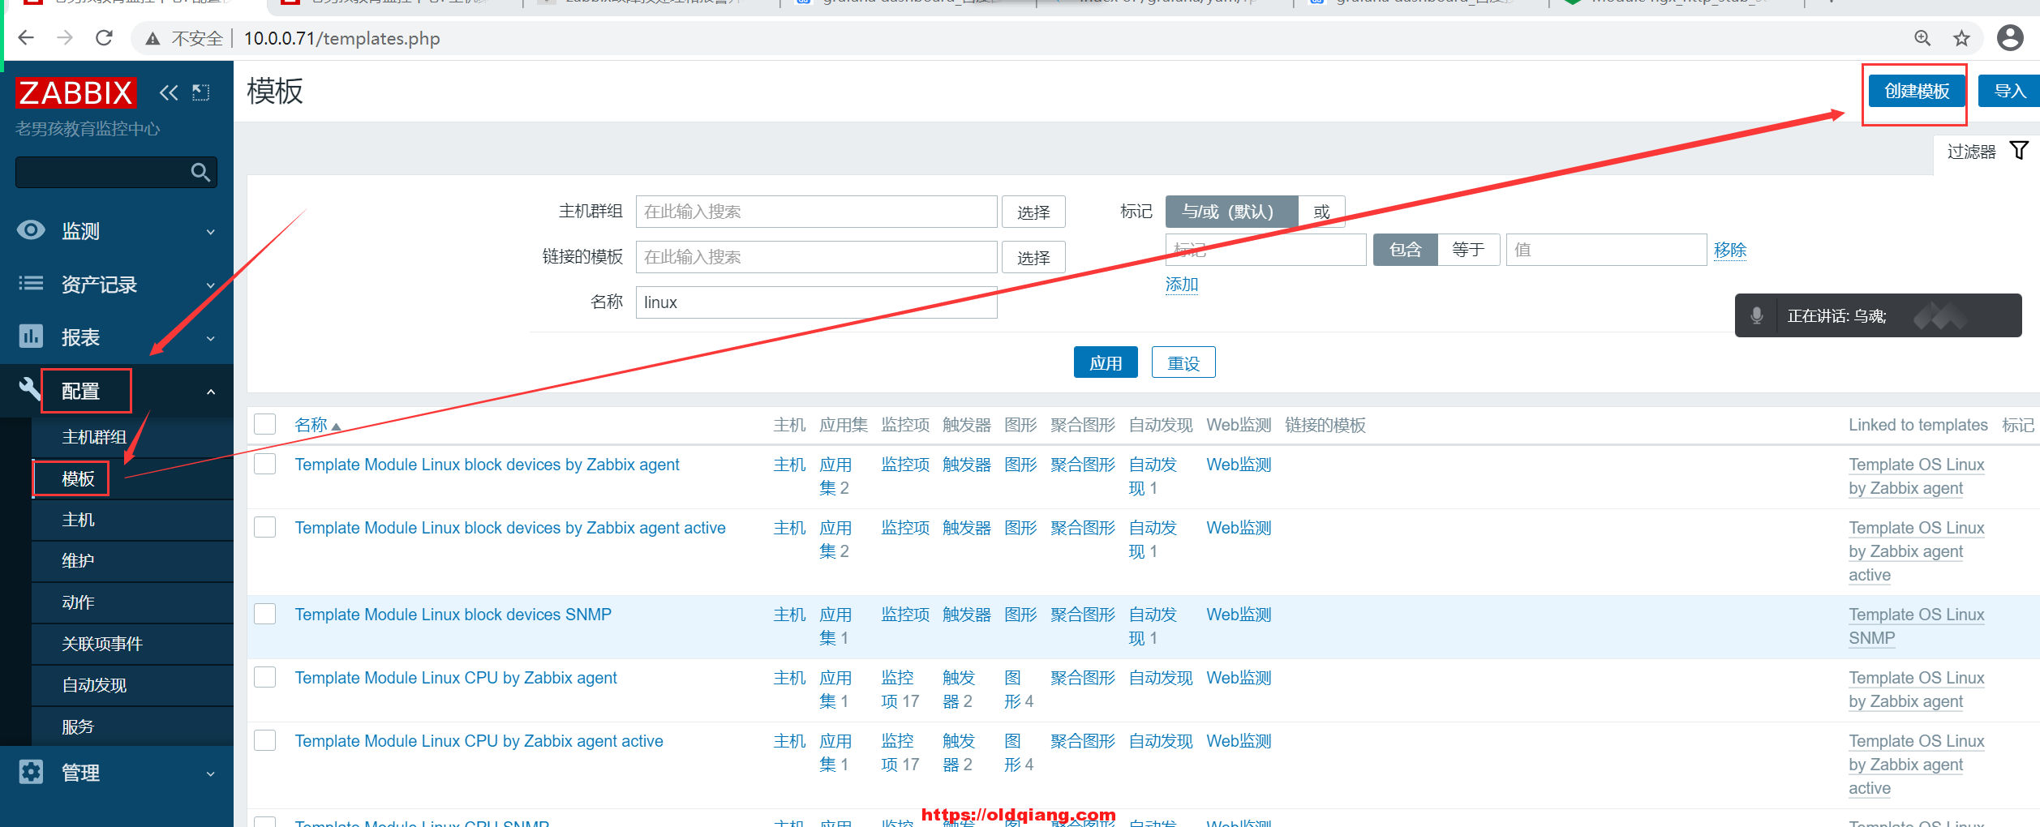Click the wrench icon next to 配置
This screenshot has height=827, width=2040.
coord(30,389)
